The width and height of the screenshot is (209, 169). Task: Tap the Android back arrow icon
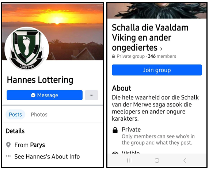point(185,161)
